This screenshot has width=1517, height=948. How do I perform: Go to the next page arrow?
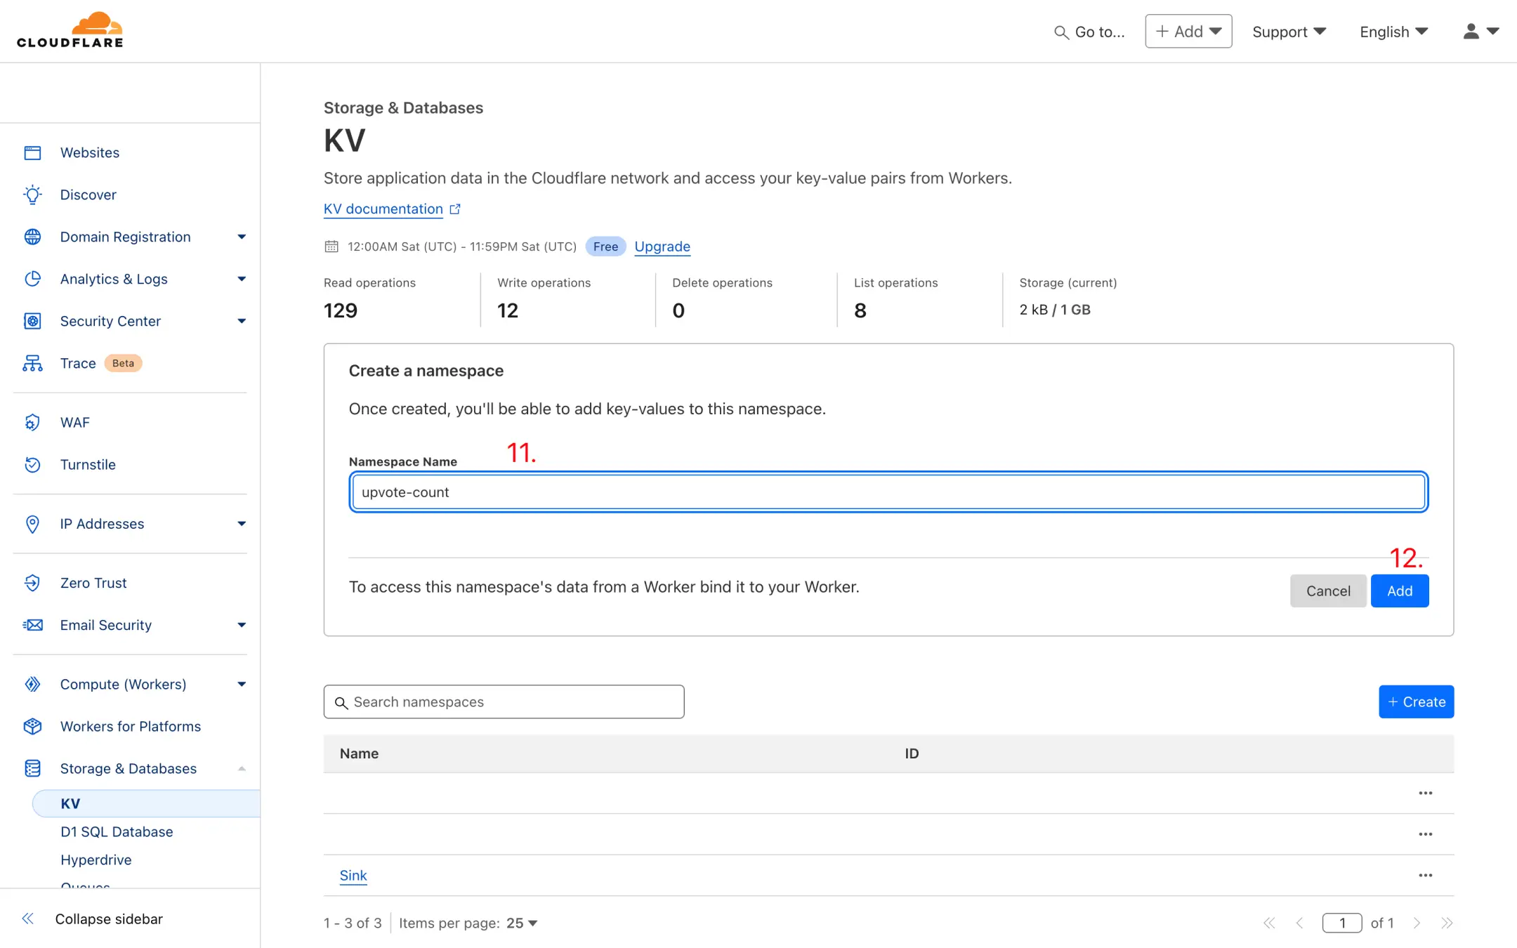pyautogui.click(x=1417, y=923)
